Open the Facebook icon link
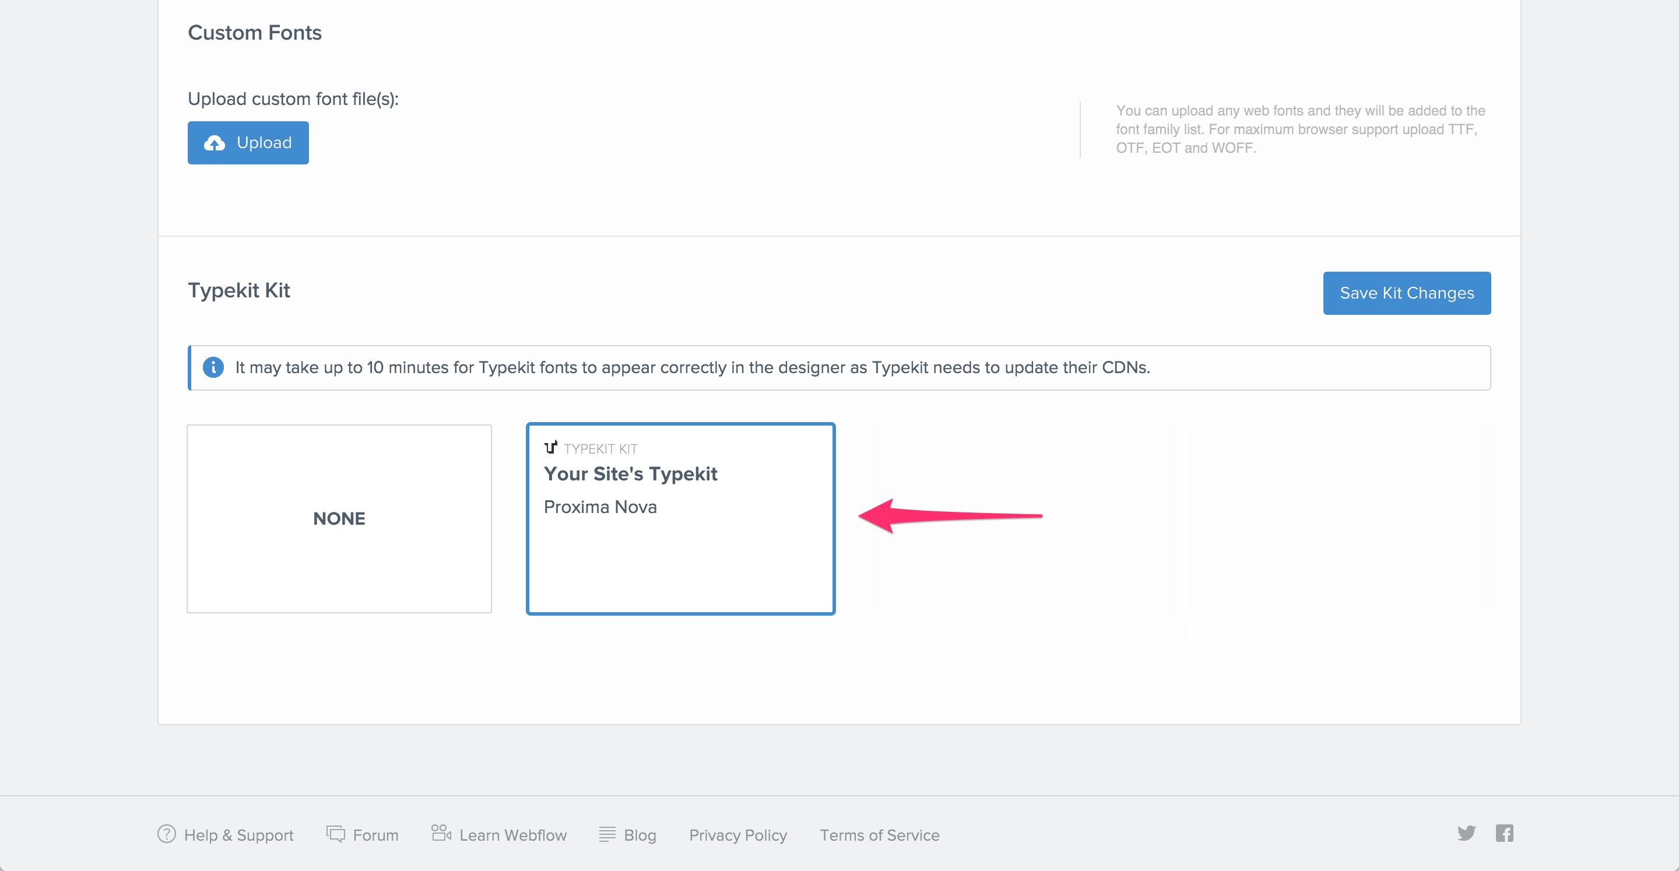Image resolution: width=1679 pixels, height=871 pixels. 1504,833
